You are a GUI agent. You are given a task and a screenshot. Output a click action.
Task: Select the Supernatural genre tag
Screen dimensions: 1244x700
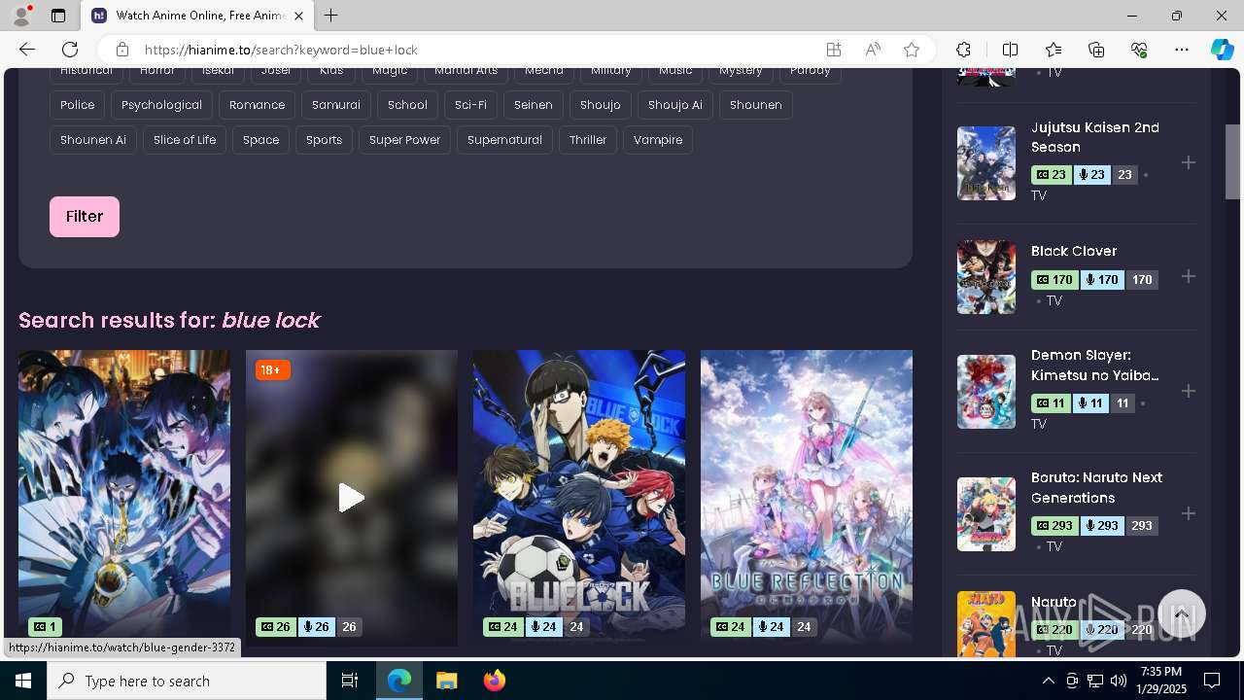pyautogui.click(x=504, y=140)
